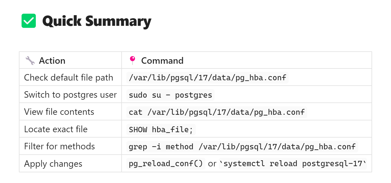The image size is (391, 183).
Task: Click the "SHOW hba_file;" code snippet
Action: tap(161, 130)
